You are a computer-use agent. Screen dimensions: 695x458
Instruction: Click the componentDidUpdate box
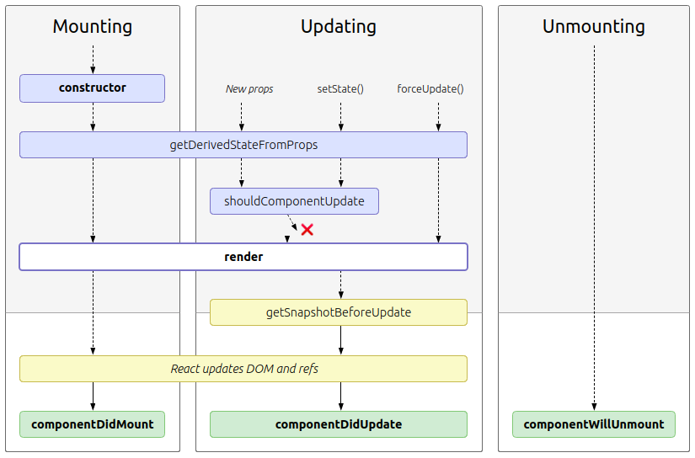pos(339,424)
